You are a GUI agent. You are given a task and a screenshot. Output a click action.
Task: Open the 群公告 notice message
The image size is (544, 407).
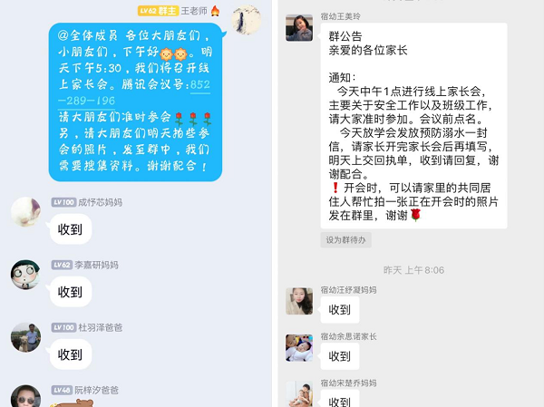[414, 126]
